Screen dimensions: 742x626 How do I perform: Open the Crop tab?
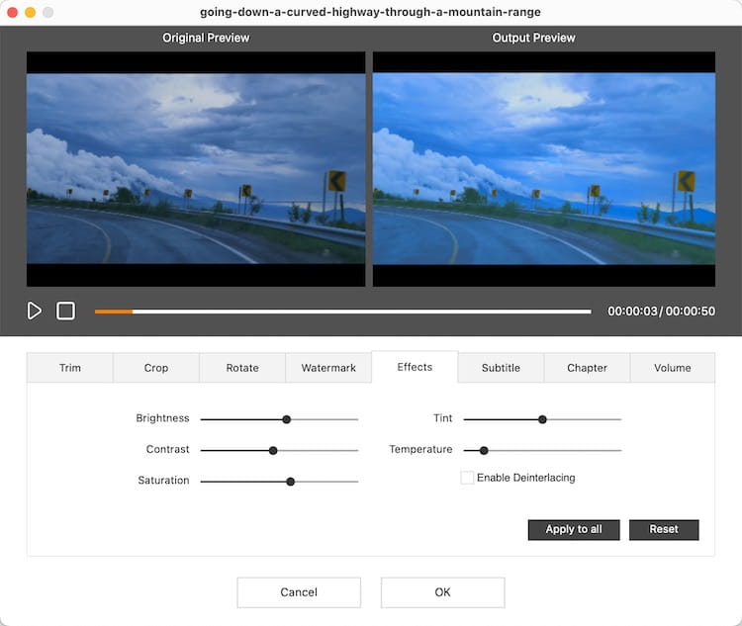[x=156, y=368]
